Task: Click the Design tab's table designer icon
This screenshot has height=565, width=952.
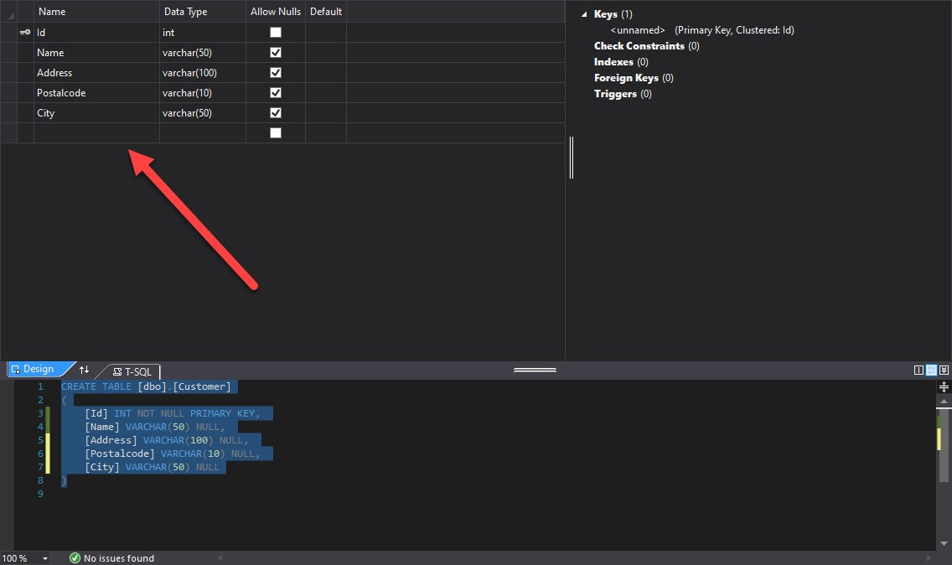Action: click(16, 369)
